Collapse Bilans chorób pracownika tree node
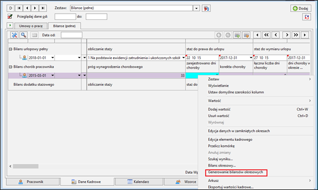Viewport: 318px width, 190px height. pos(10,67)
